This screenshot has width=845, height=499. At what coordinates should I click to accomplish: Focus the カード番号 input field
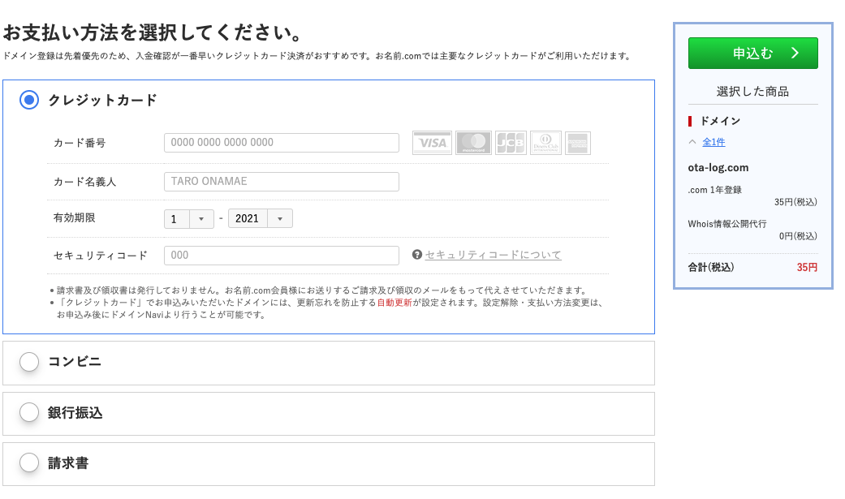point(281,143)
